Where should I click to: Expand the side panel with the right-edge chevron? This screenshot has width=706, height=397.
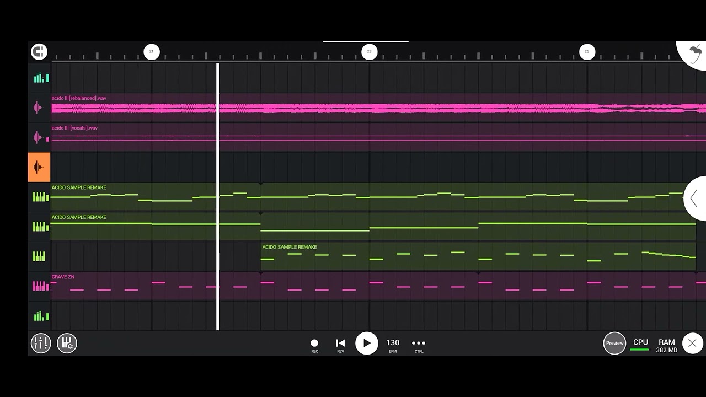point(694,198)
